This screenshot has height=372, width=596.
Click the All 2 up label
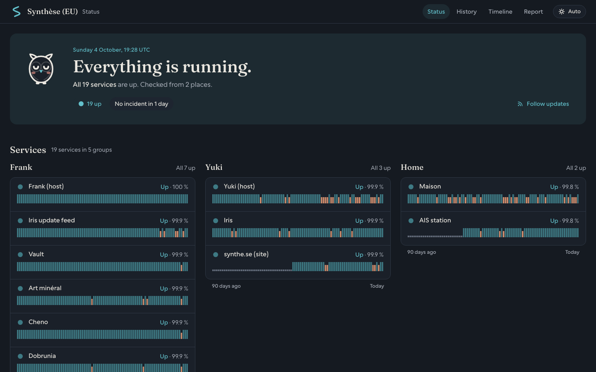576,168
